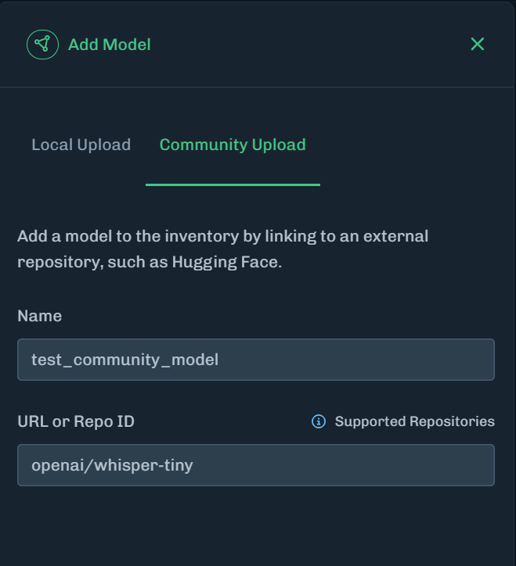This screenshot has height=566, width=516.
Task: Select the Community Upload tab
Action: click(233, 145)
